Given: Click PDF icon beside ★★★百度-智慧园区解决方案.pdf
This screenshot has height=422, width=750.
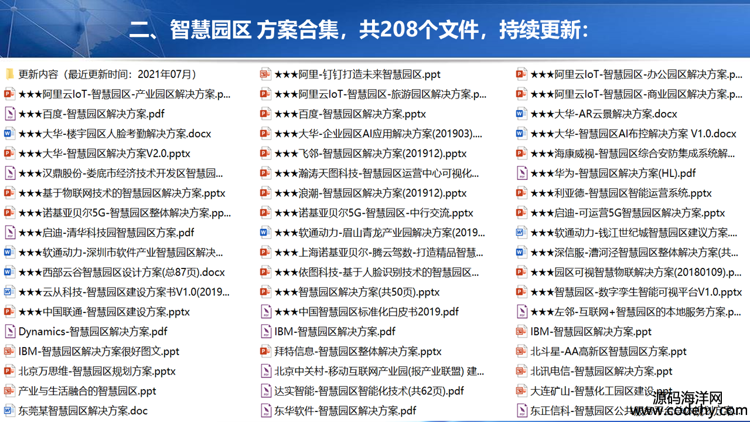Looking at the screenshot, I should tap(9, 114).
